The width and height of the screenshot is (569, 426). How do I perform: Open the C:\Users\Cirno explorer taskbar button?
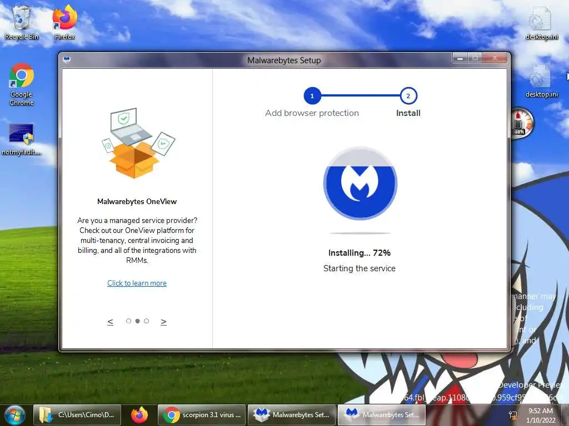click(76, 415)
